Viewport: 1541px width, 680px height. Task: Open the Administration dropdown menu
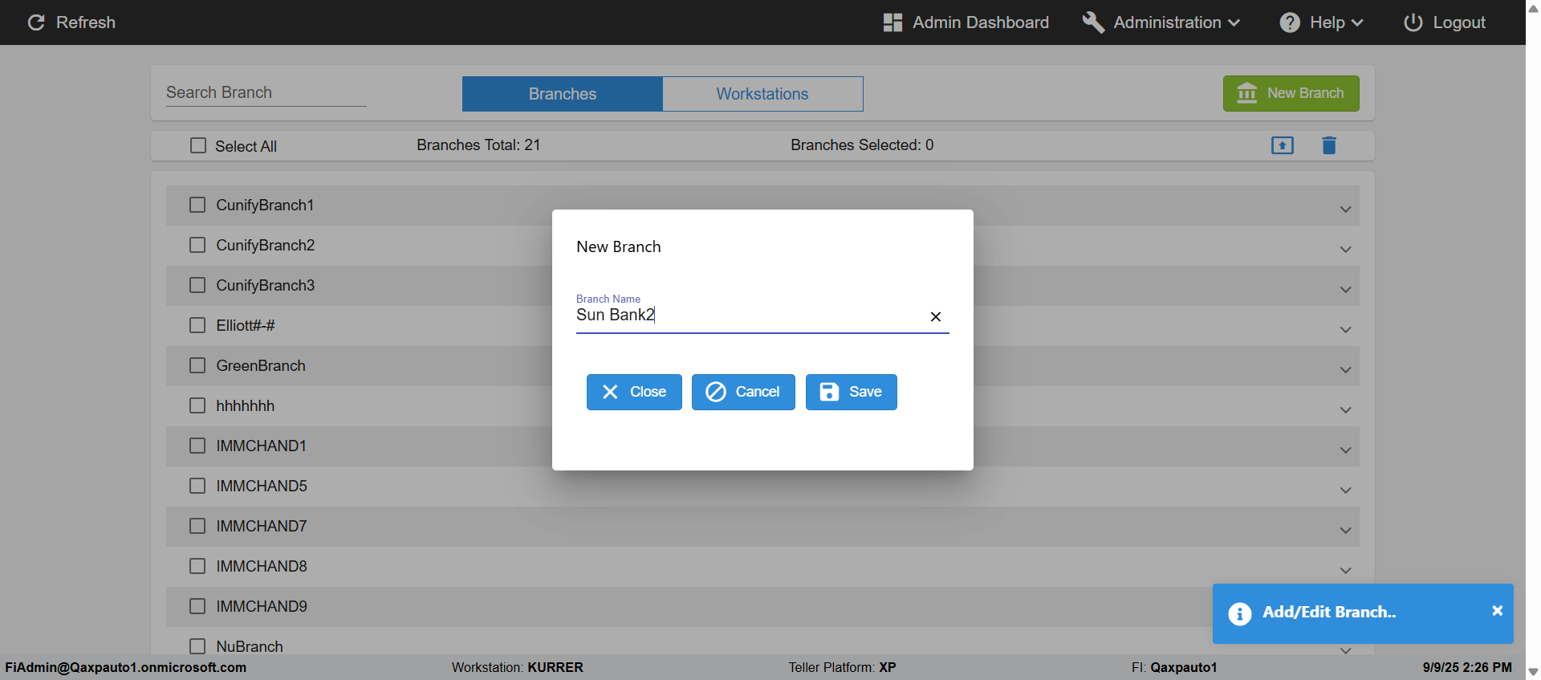[1161, 22]
